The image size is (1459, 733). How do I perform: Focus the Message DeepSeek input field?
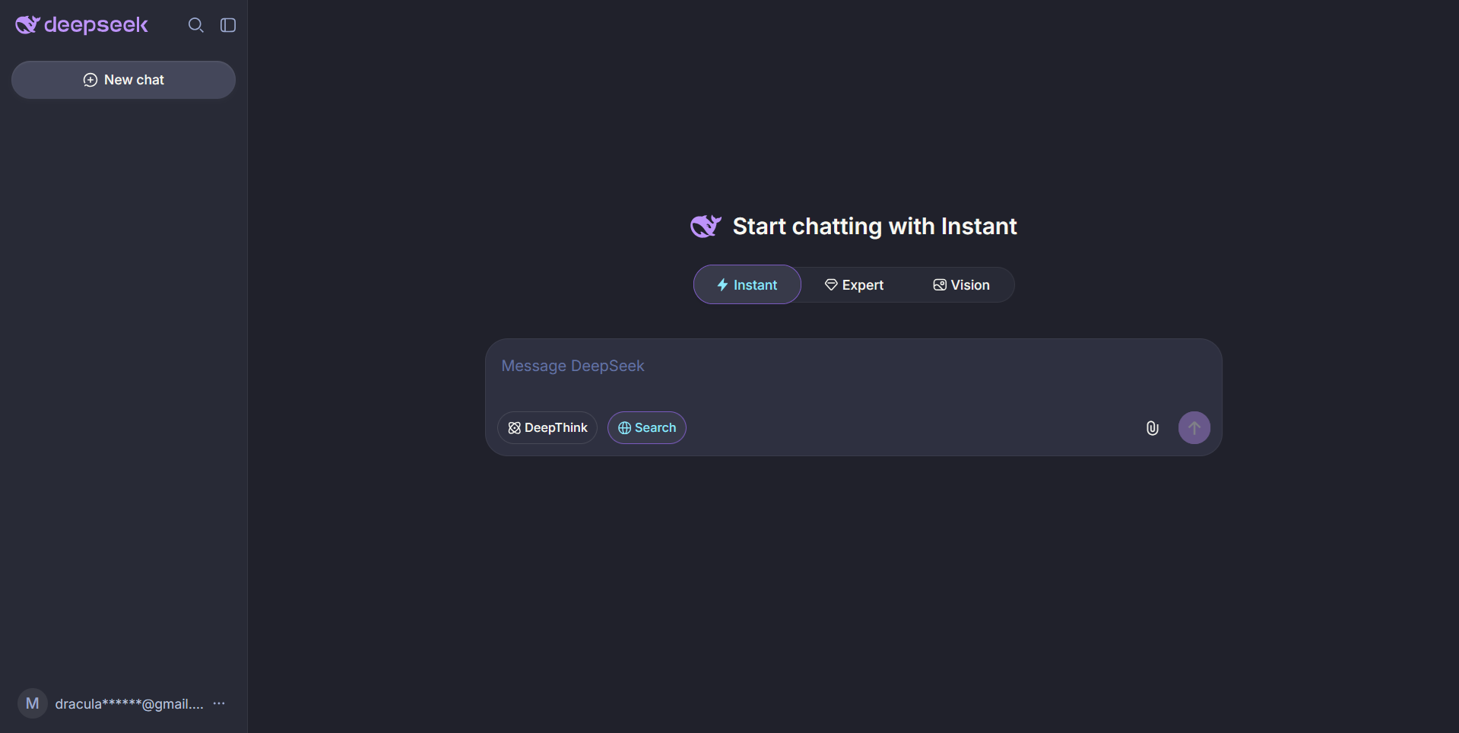(853, 366)
